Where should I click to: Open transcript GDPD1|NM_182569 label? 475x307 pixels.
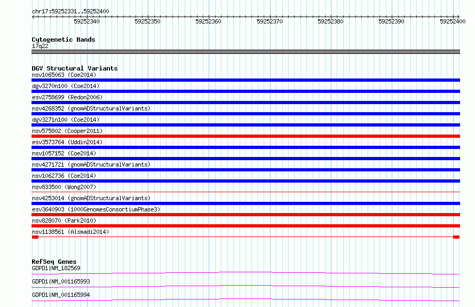coord(56,268)
